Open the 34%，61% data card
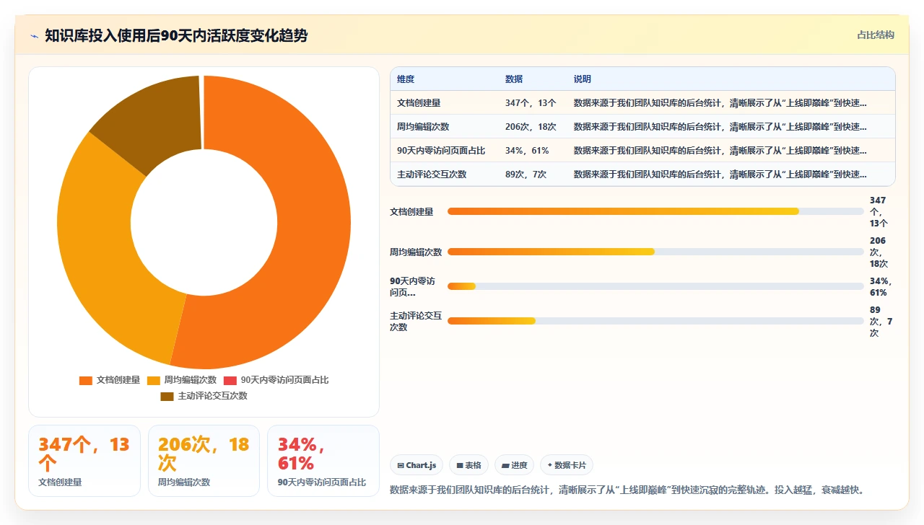924x525 pixels. pos(323,461)
